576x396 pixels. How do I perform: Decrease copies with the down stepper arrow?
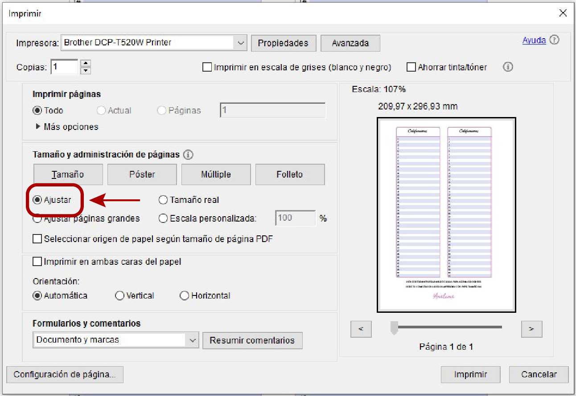click(x=86, y=71)
